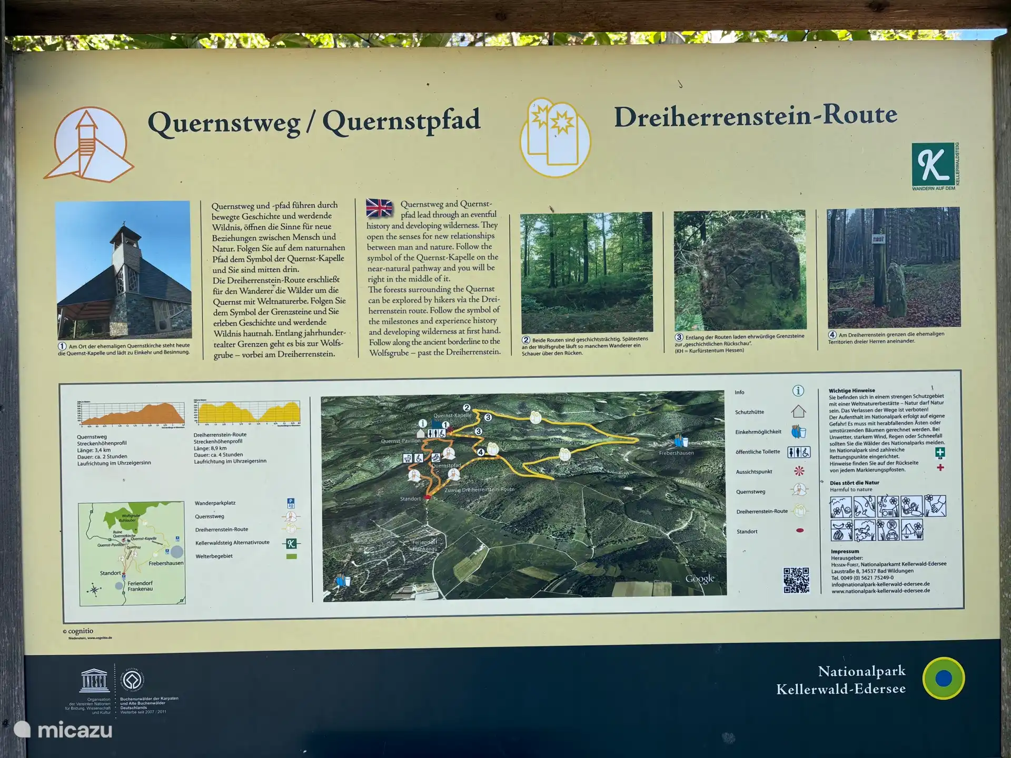Click the Feriendorf Frankenau label on the aerial map

click(425, 545)
